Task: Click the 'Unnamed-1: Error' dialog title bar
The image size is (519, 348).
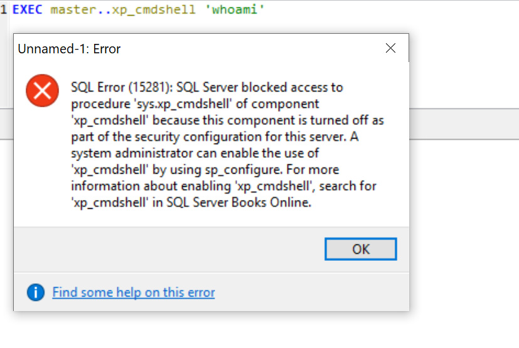Action: pyautogui.click(x=188, y=48)
